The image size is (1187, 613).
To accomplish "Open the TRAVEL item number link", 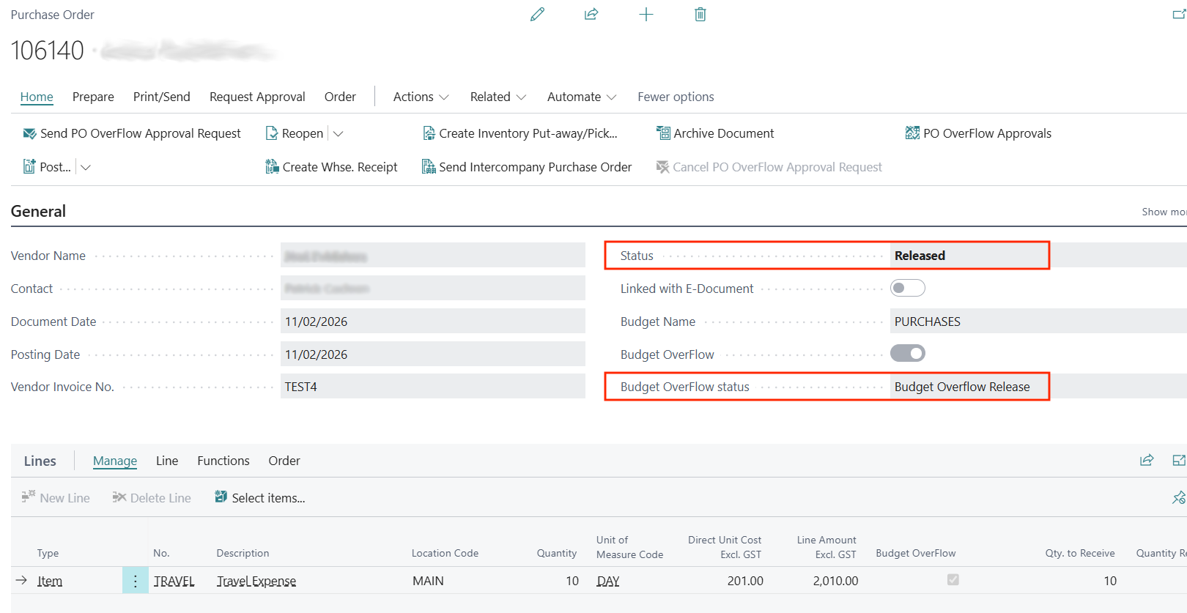I will pos(174,581).
